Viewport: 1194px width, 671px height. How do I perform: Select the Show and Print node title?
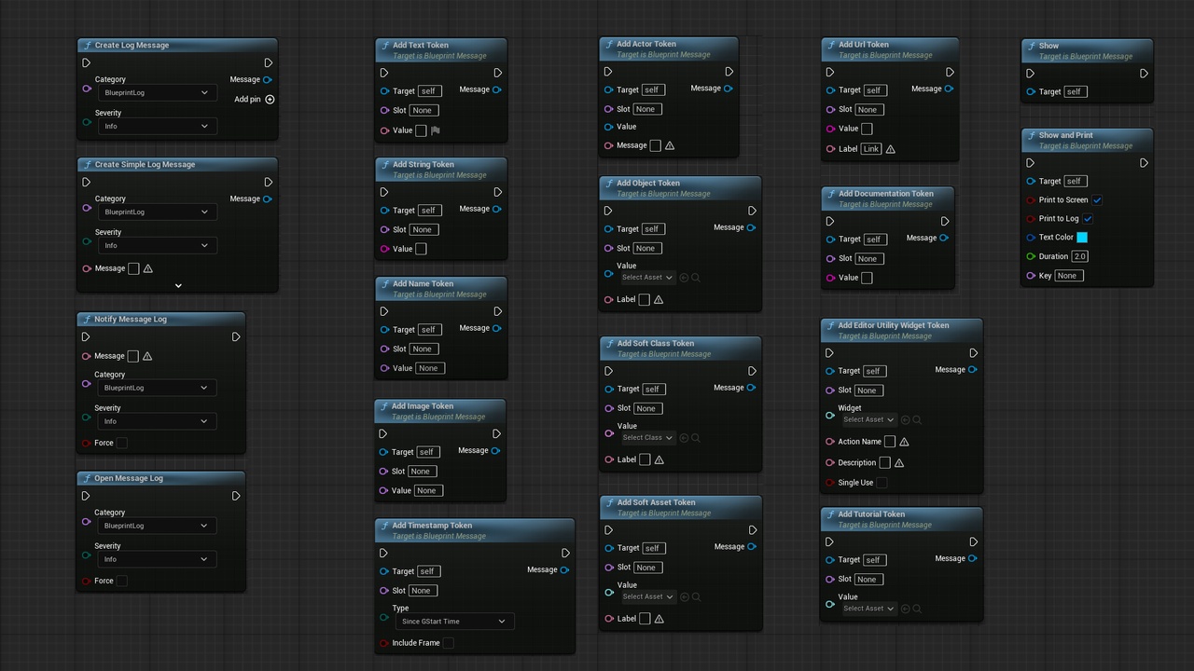coord(1066,135)
